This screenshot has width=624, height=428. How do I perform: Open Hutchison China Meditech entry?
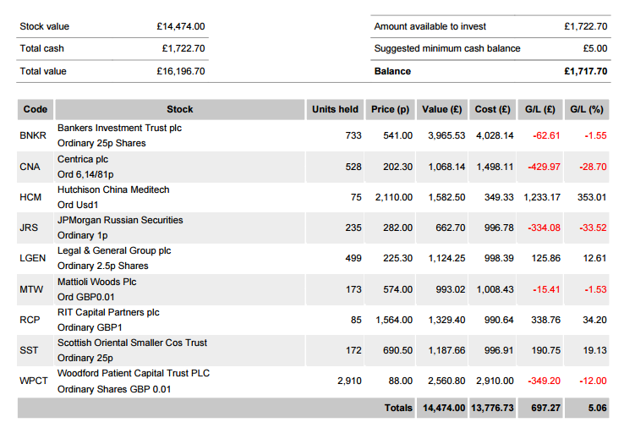(113, 189)
